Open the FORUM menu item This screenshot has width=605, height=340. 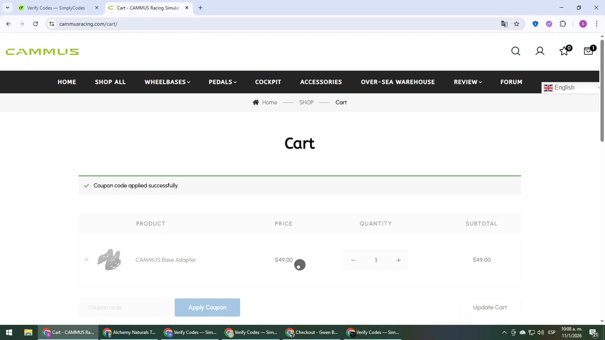(x=511, y=82)
